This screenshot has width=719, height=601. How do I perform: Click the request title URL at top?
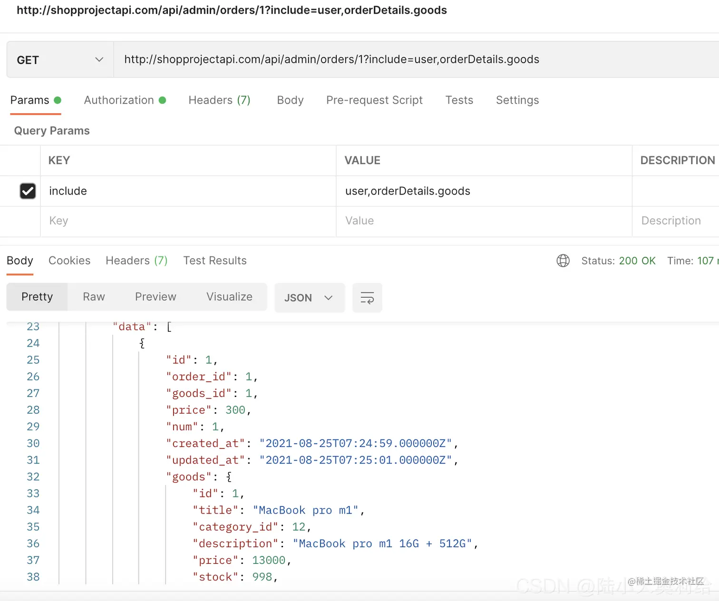pos(232,10)
